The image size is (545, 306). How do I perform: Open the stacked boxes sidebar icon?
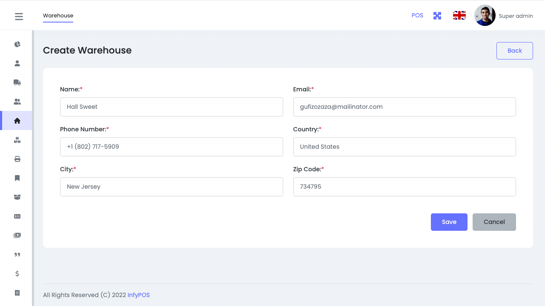pyautogui.click(x=17, y=140)
